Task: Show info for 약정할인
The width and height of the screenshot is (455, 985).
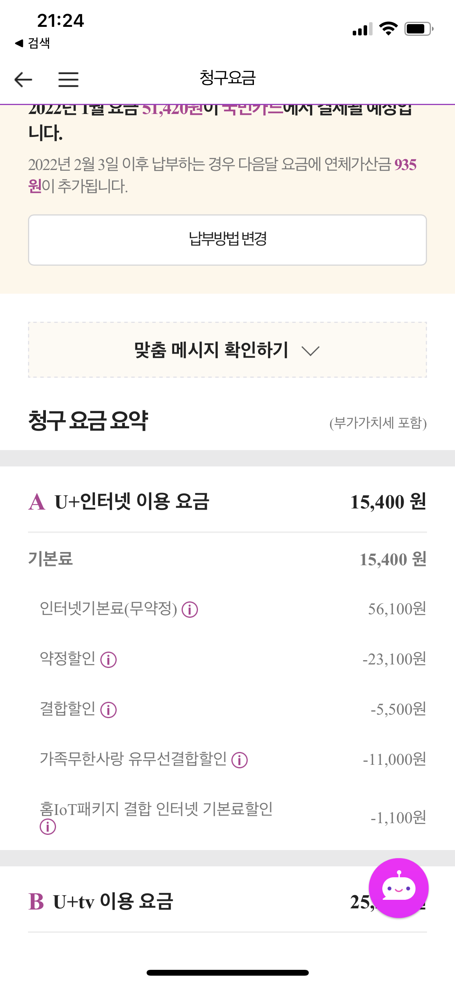Action: tap(108, 659)
